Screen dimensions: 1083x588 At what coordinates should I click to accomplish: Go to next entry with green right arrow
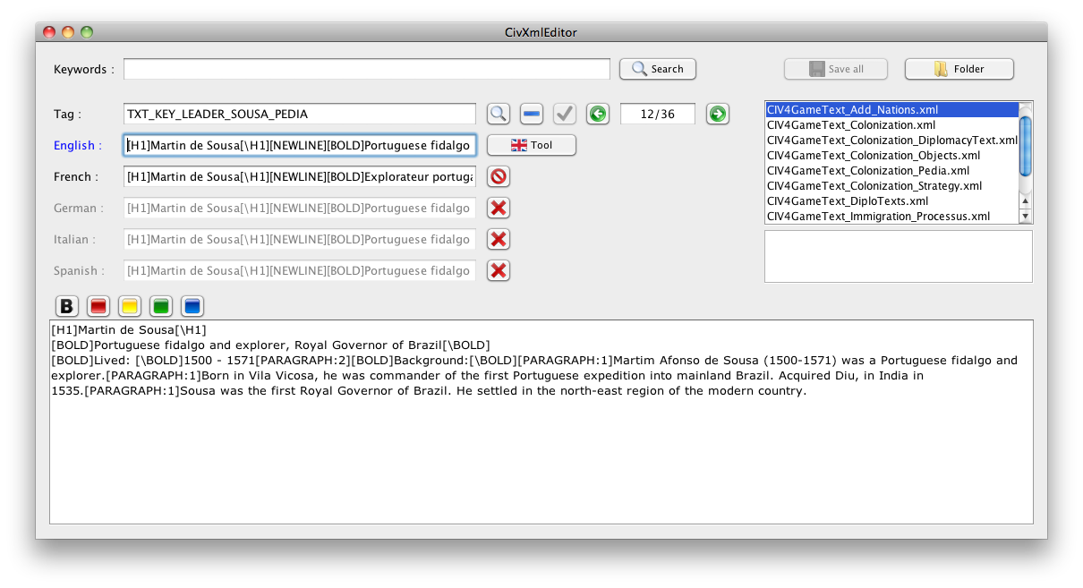click(717, 114)
